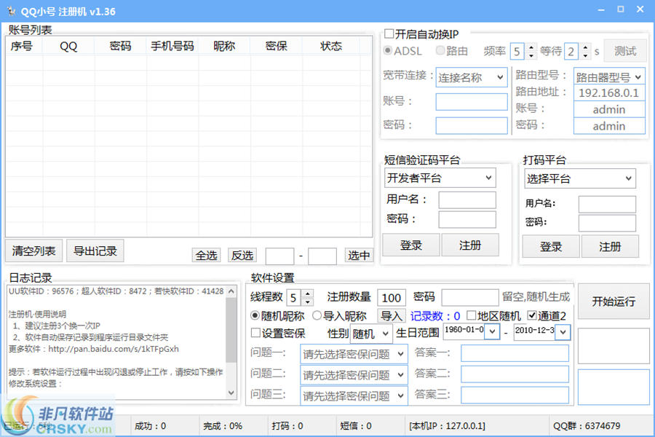Click QQ群：6374679 in status bar

587,425
